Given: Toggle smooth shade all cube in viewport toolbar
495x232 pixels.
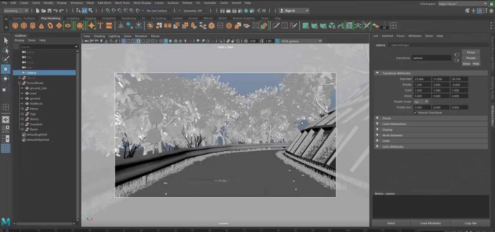Looking at the screenshot, I should click(166, 41).
